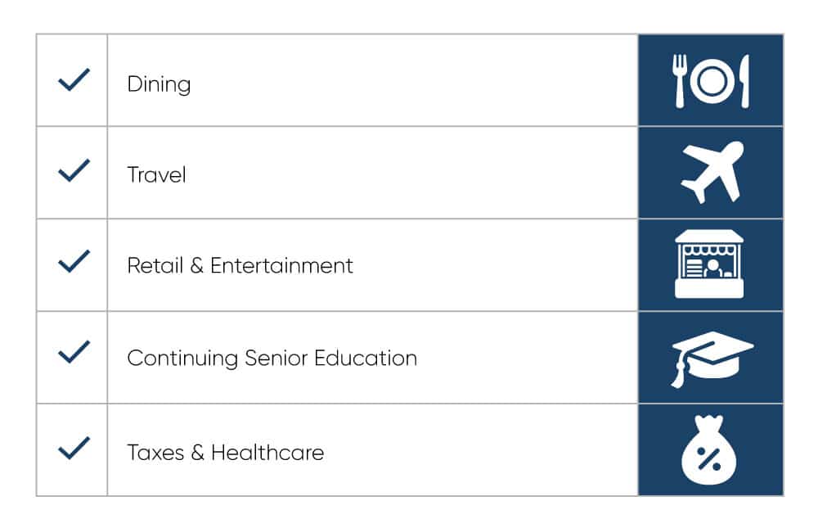Click the airplane travel icon
This screenshot has width=818, height=528.
tap(712, 172)
